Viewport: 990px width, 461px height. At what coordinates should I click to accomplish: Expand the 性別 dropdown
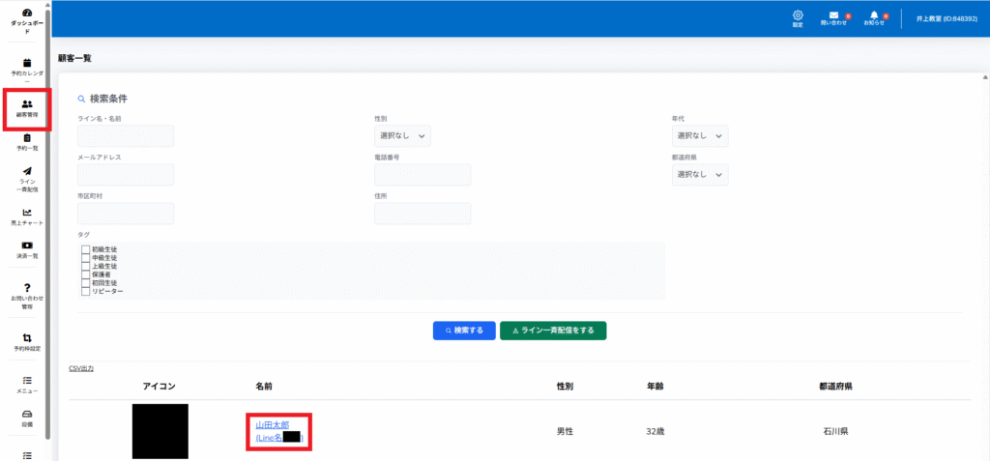click(402, 136)
